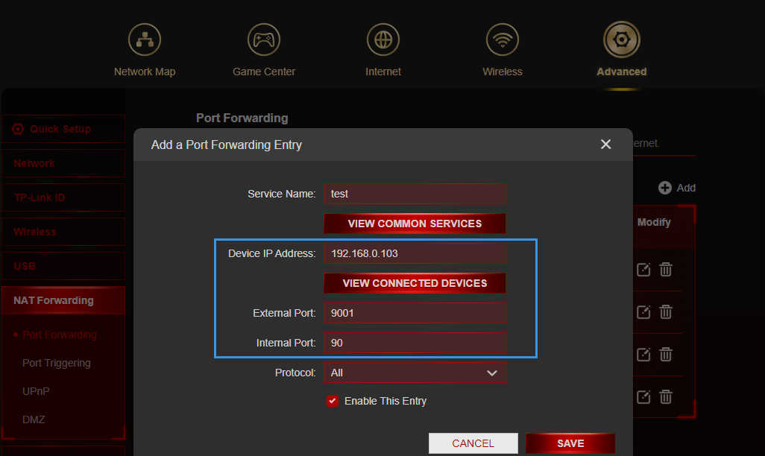
Task: Enable the forwarding entry checkbox
Action: 332,400
